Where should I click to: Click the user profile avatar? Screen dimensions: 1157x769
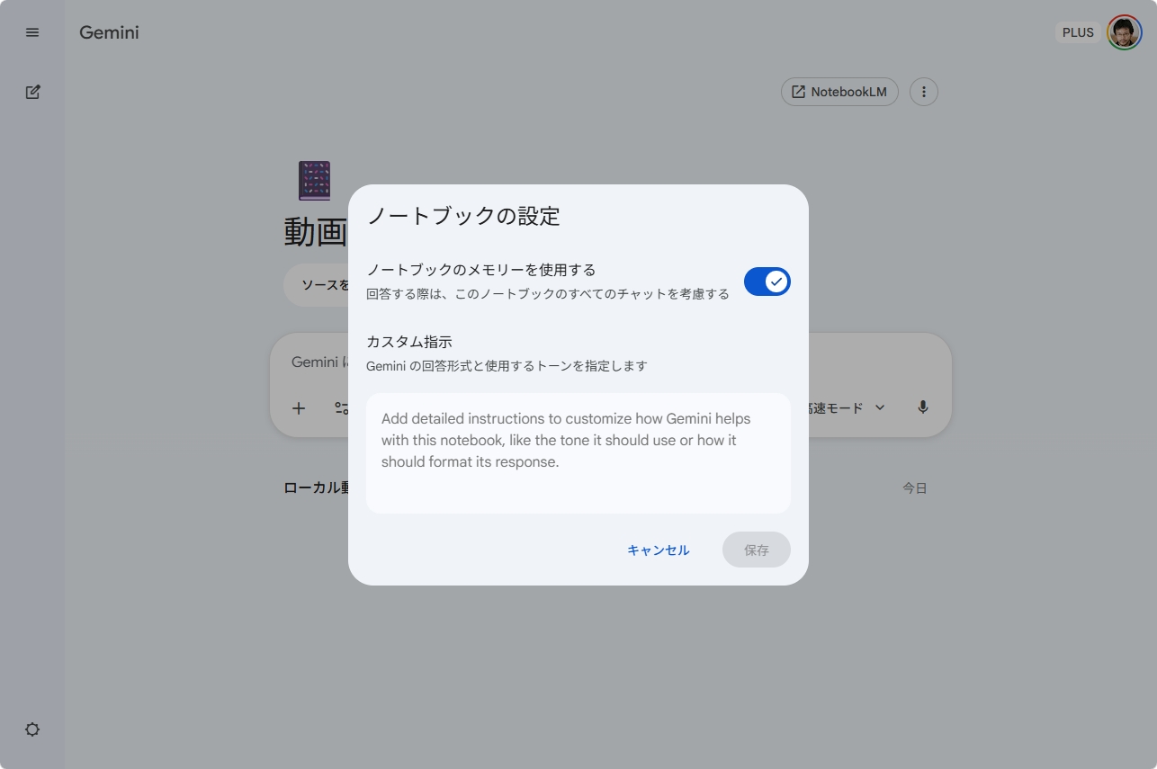[x=1124, y=32]
